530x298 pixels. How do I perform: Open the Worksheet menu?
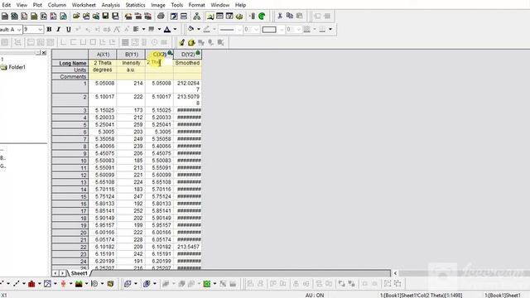[84, 5]
